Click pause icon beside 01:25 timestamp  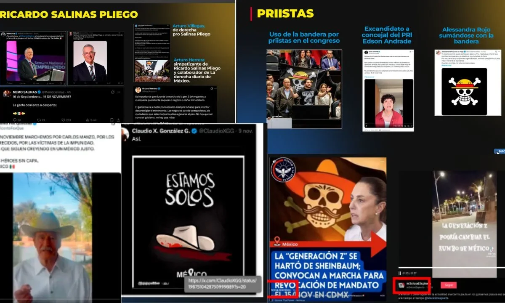point(400,273)
